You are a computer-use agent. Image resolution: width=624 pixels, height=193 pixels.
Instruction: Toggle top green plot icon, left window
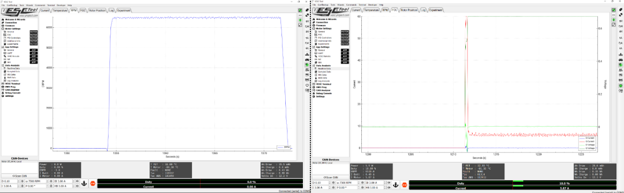point(300,10)
